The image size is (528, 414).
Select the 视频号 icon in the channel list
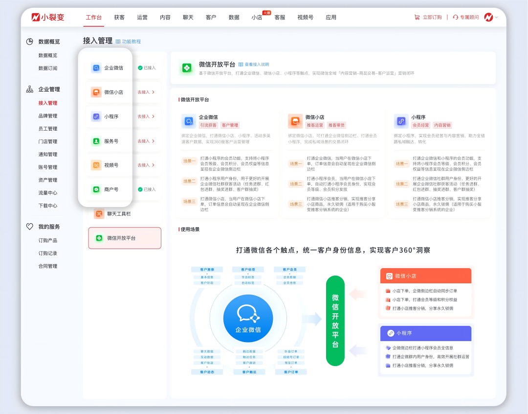click(96, 165)
